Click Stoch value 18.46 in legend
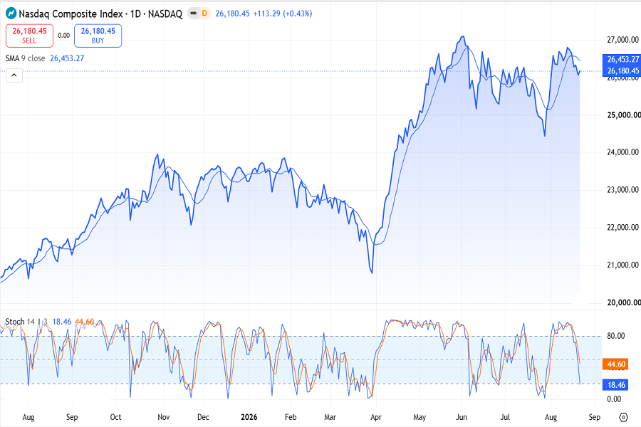 click(62, 322)
